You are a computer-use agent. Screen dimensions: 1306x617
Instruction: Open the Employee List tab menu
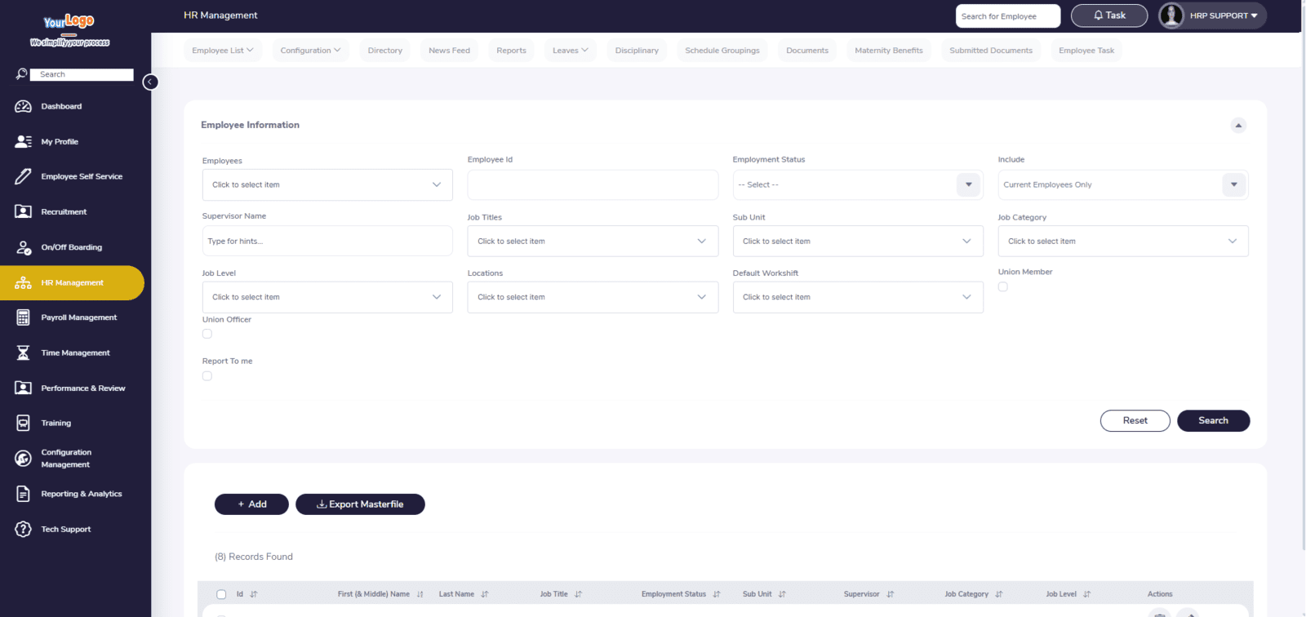223,51
